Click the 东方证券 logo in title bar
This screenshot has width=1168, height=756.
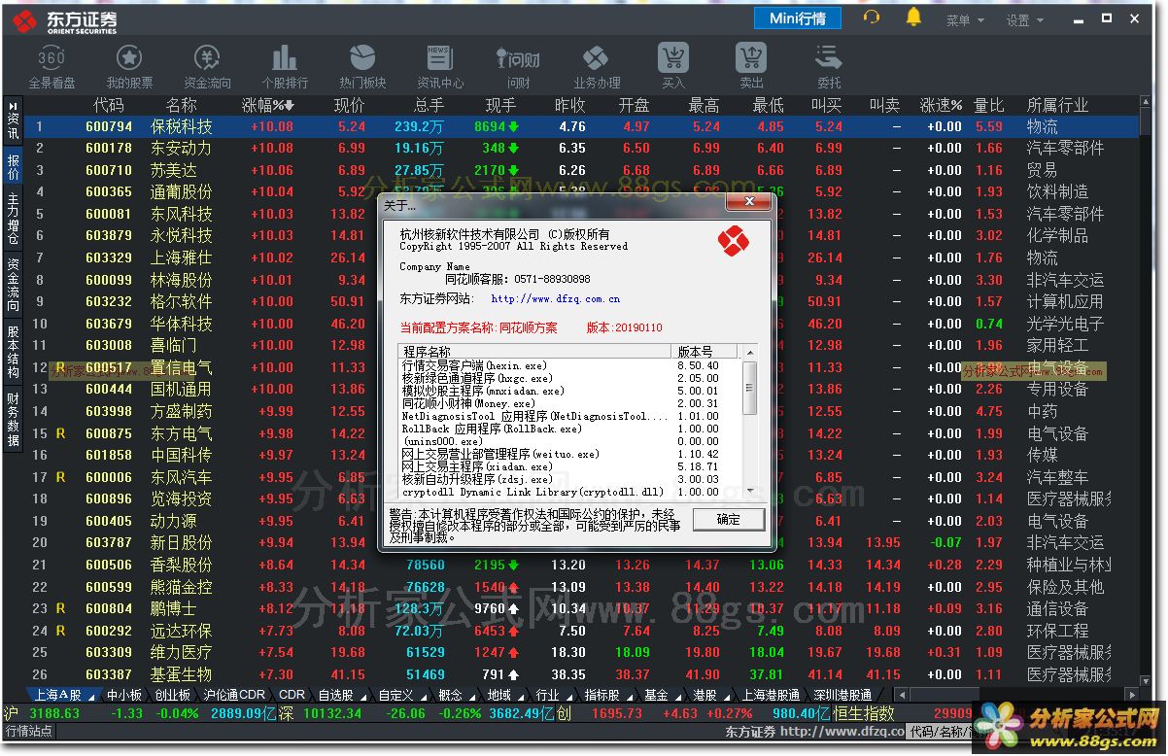coord(67,19)
